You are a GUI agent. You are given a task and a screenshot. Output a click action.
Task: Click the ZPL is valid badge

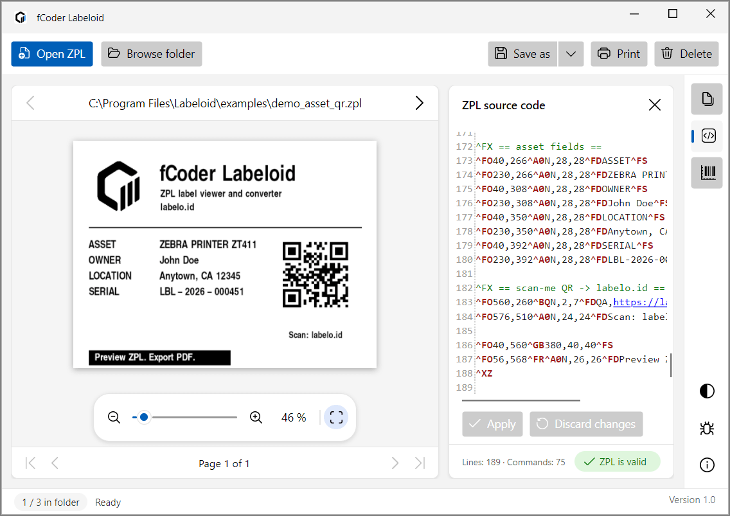(x=618, y=461)
